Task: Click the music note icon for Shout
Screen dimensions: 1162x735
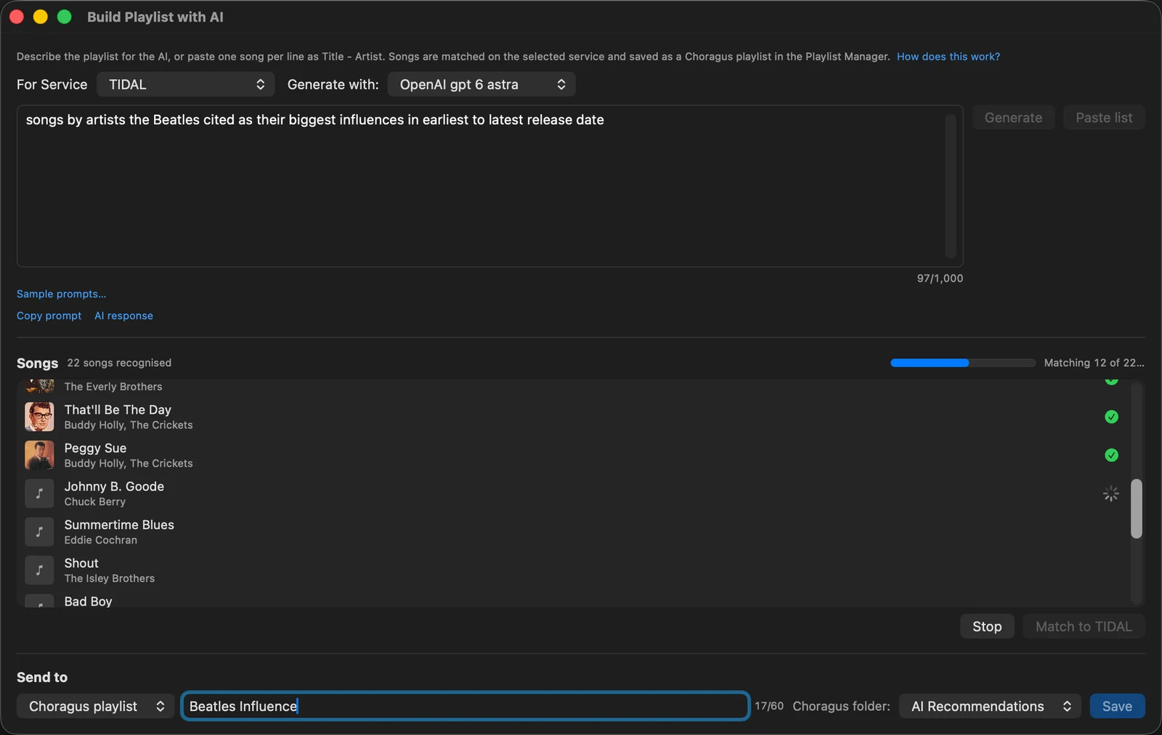Action: click(x=39, y=570)
